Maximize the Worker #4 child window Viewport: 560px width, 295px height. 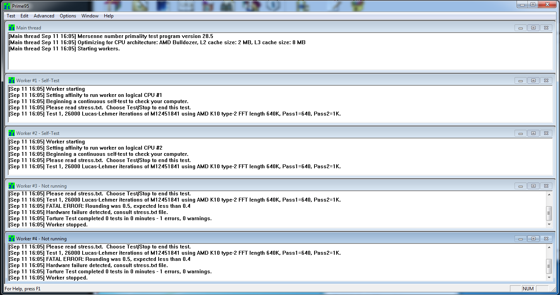click(533, 239)
